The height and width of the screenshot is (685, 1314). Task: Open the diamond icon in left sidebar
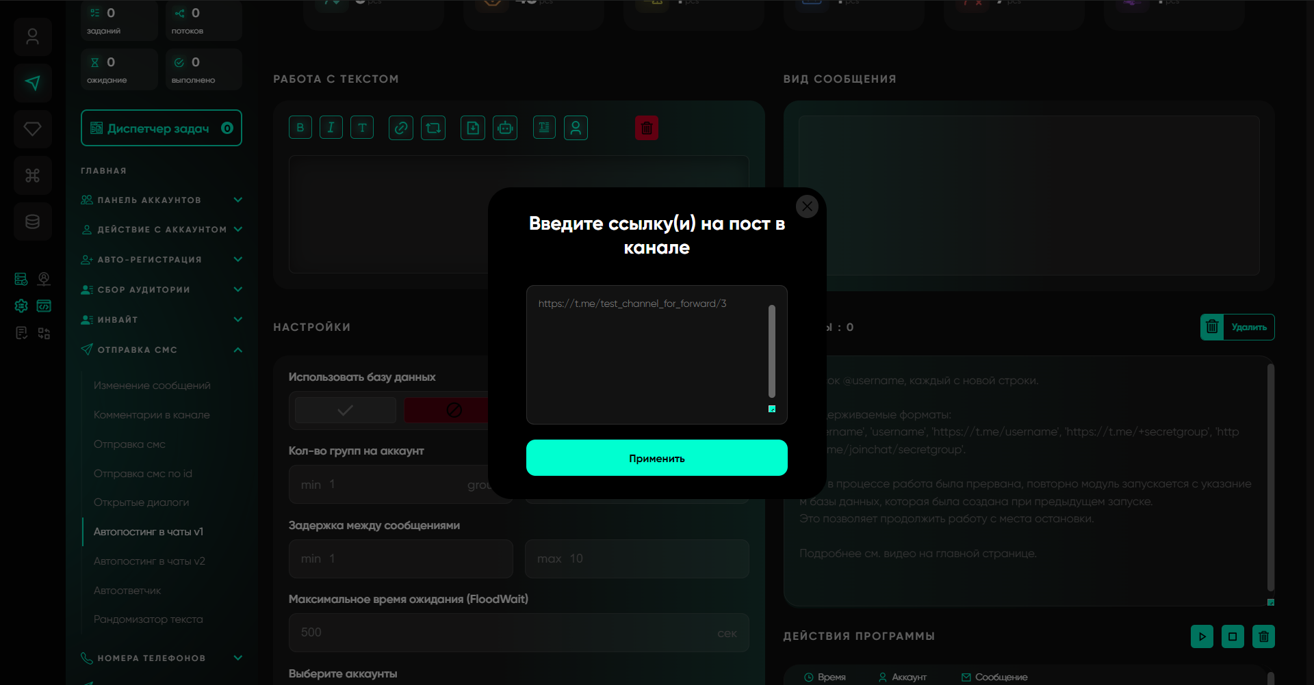[32, 129]
